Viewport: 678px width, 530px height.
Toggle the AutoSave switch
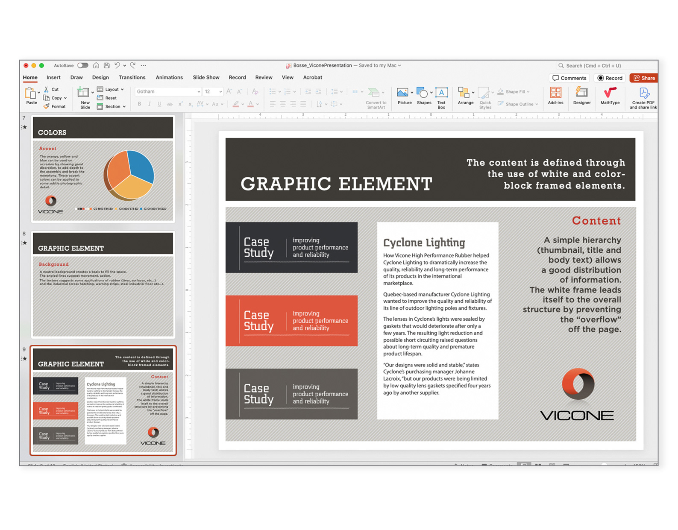pyautogui.click(x=83, y=65)
